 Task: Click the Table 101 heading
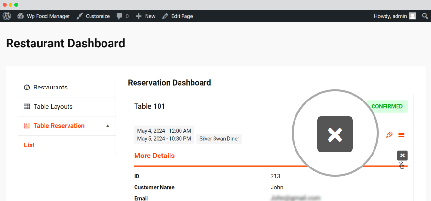tap(149, 106)
